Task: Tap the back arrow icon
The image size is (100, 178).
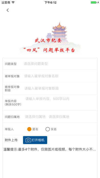Action: pos(8,10)
